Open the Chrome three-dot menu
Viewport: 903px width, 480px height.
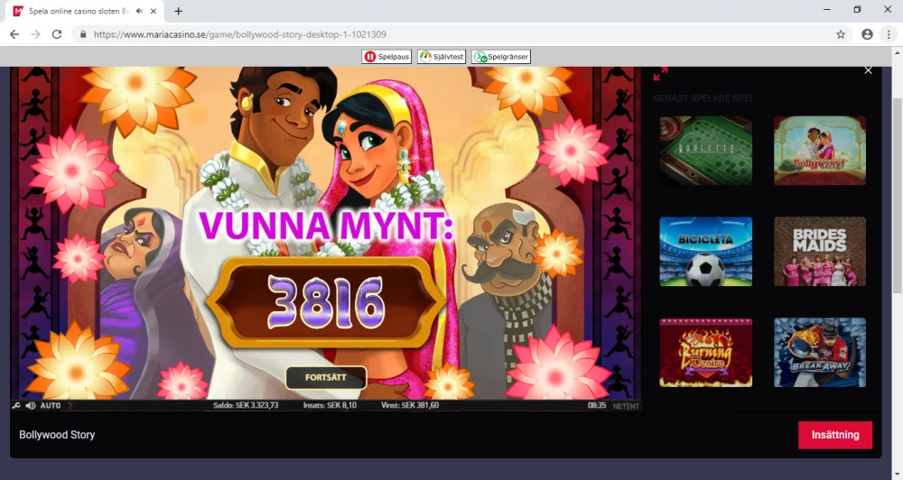(x=889, y=34)
